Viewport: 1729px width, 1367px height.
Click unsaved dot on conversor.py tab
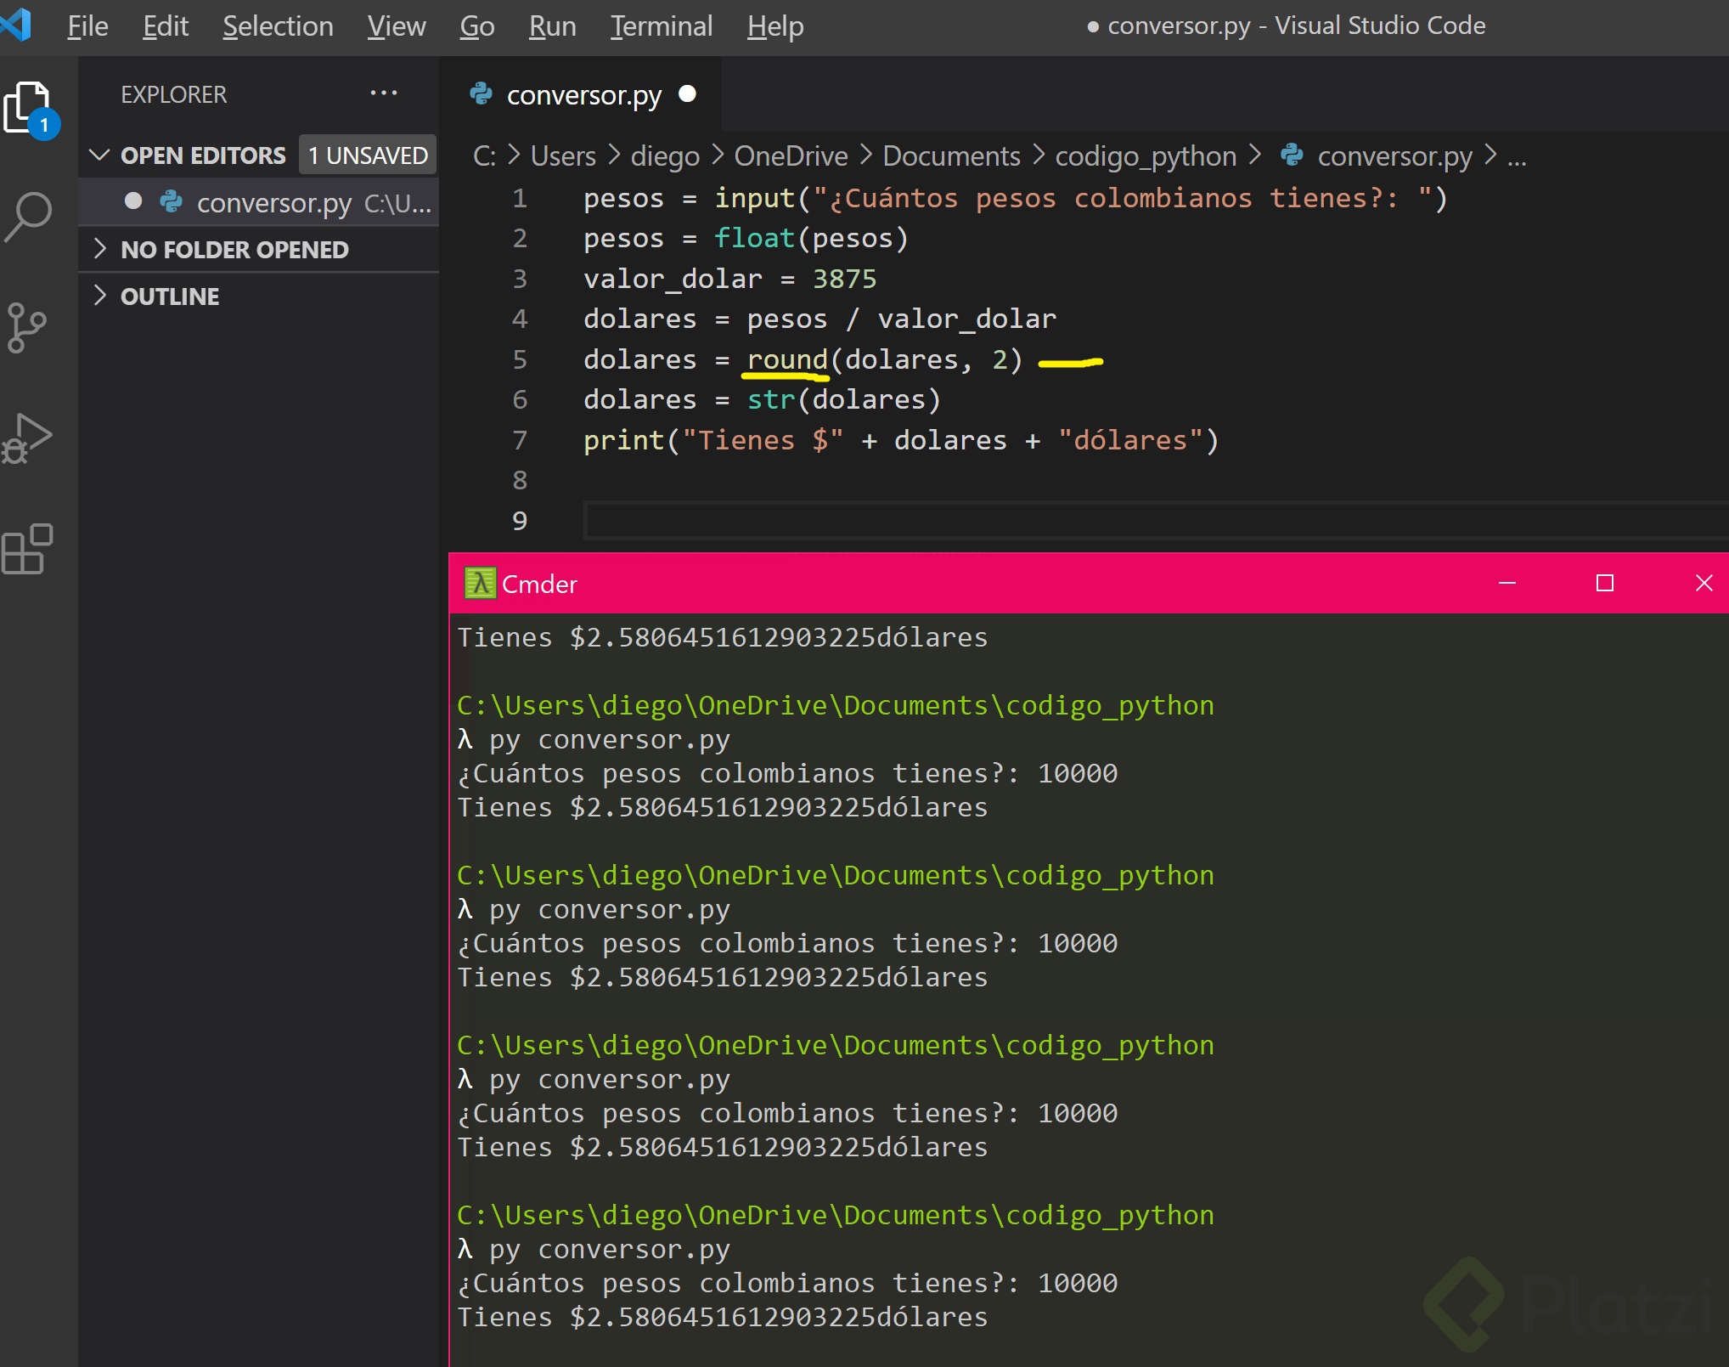(688, 93)
